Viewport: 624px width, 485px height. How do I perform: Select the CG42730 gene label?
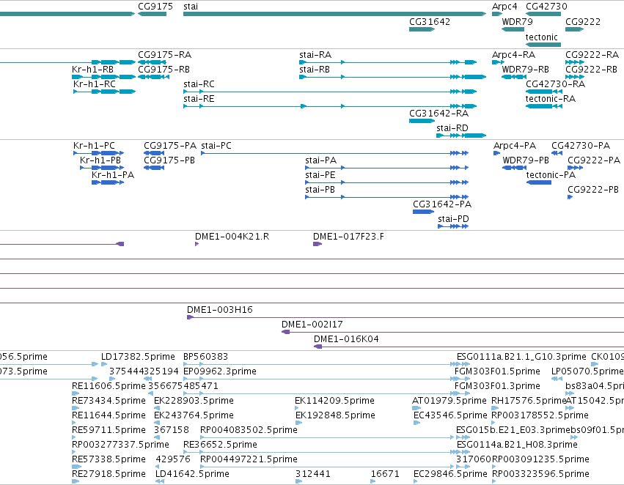(x=546, y=7)
